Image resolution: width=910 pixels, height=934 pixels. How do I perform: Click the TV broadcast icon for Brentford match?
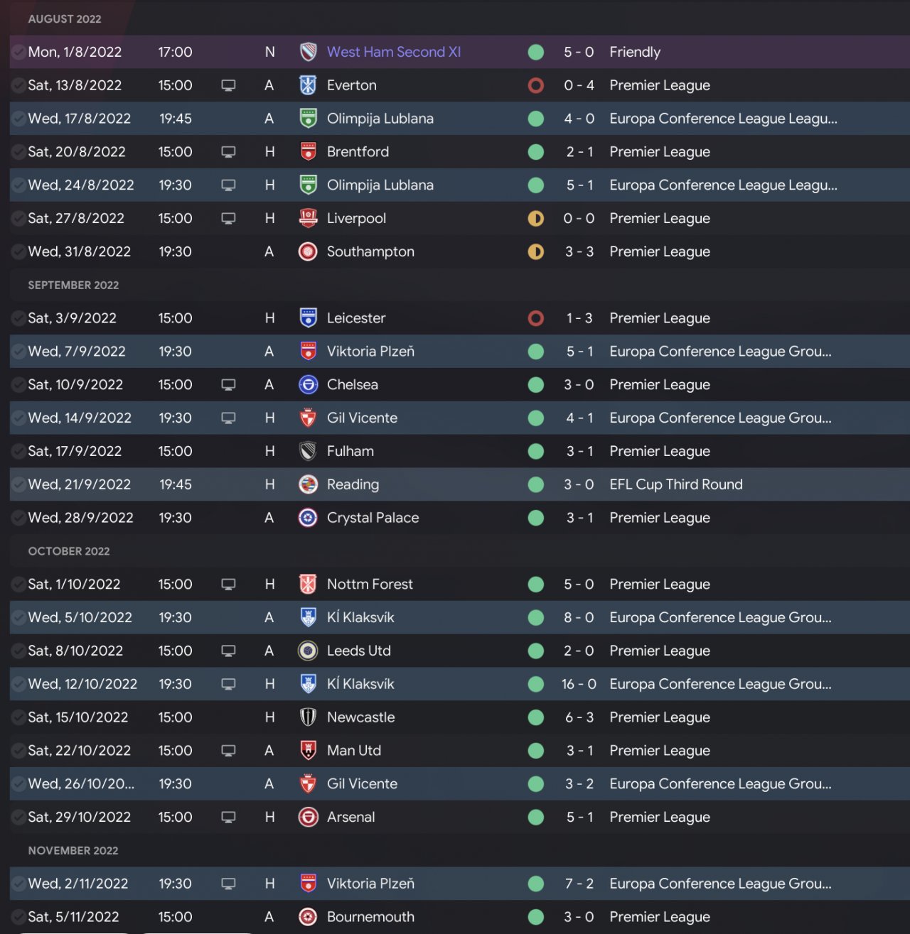228,152
